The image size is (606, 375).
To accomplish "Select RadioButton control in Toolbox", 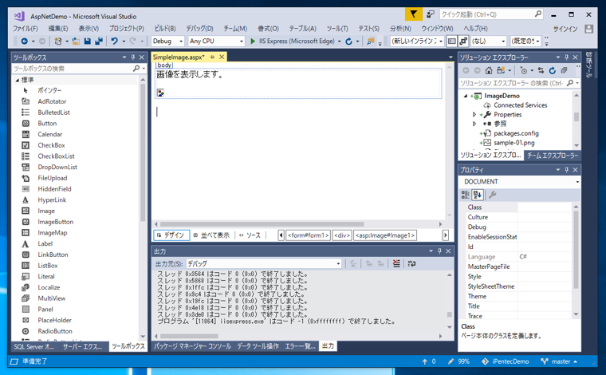I will click(55, 331).
